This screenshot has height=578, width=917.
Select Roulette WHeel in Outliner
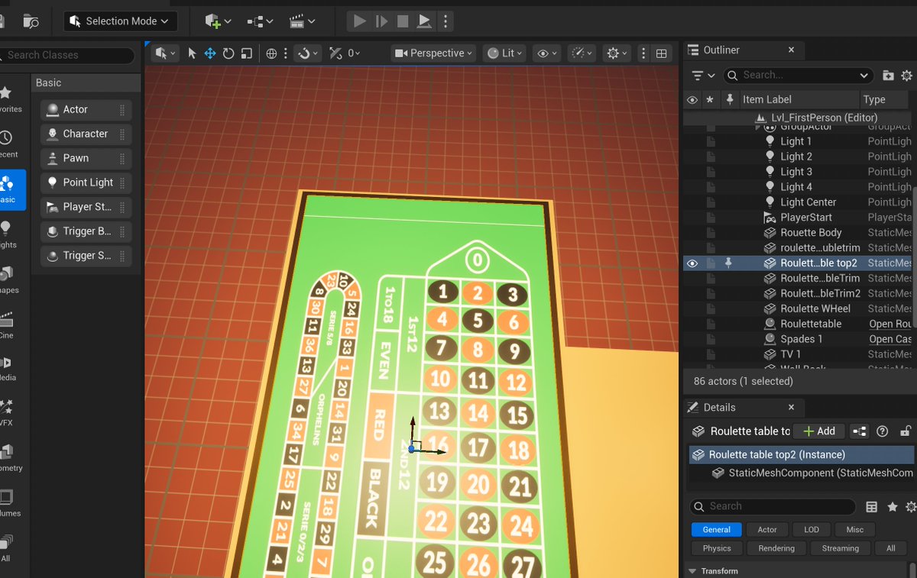point(815,309)
